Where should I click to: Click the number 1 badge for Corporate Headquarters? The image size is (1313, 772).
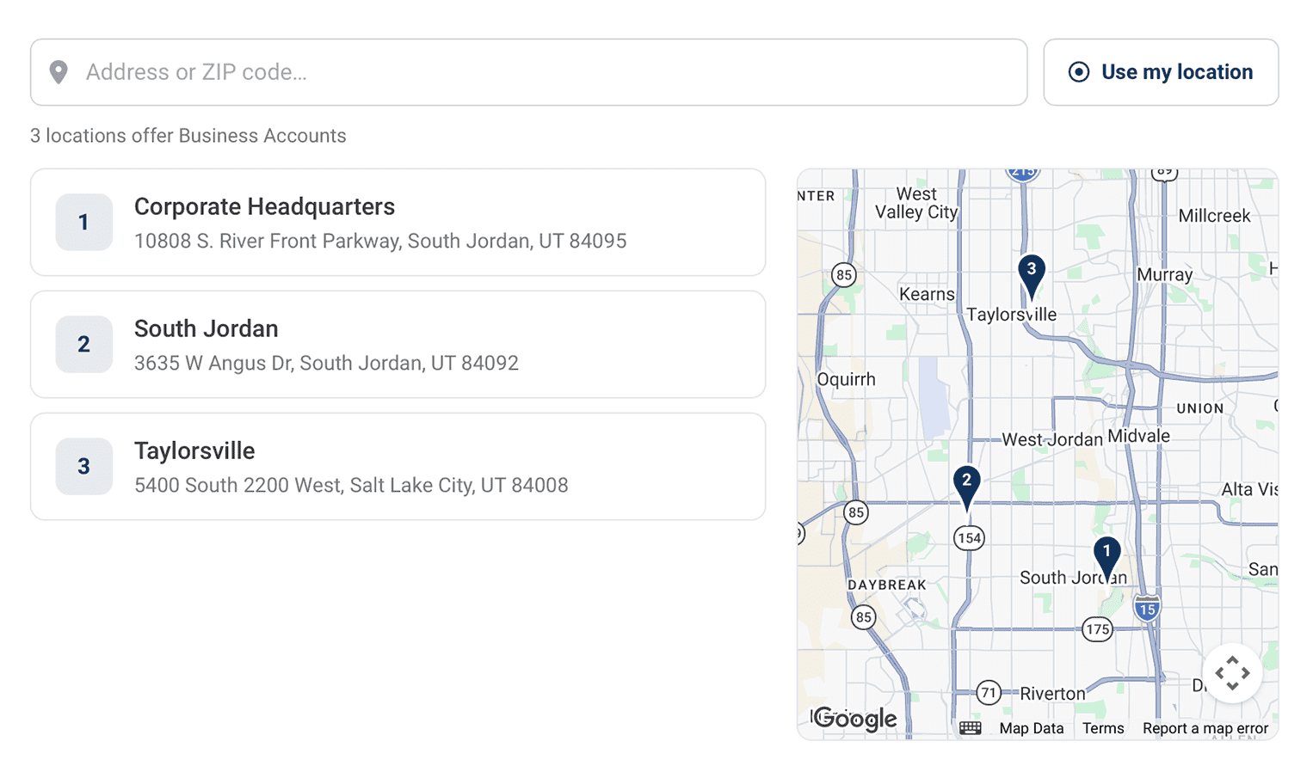click(x=83, y=223)
